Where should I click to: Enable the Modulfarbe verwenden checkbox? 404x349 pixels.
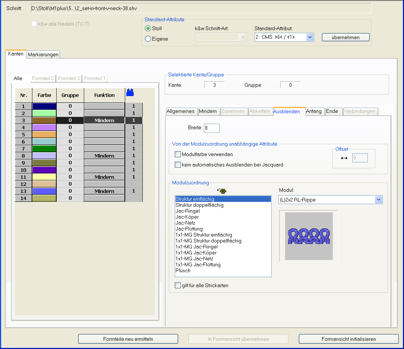(178, 154)
